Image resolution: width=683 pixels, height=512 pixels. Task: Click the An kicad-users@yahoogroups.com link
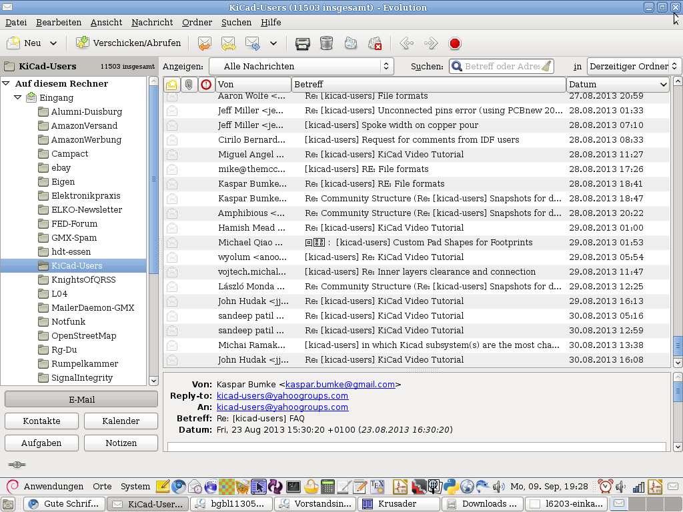pos(282,407)
